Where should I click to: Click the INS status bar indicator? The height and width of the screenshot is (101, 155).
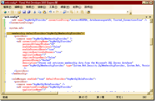point(144,97)
